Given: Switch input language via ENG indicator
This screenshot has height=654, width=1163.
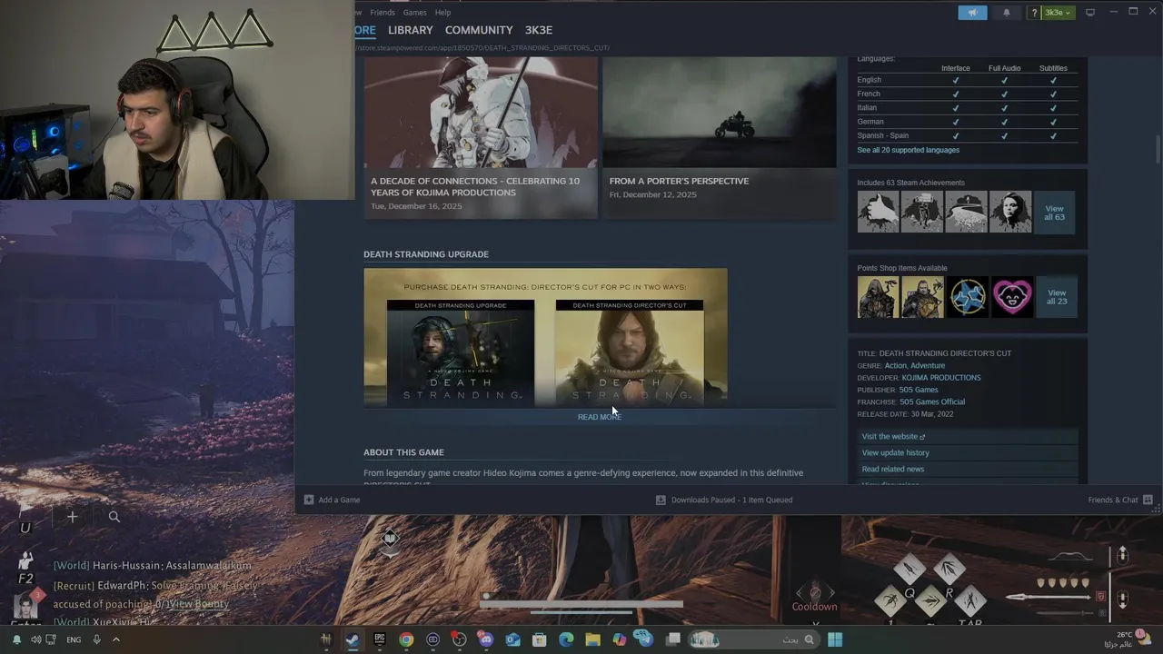Looking at the screenshot, I should pos(74,639).
